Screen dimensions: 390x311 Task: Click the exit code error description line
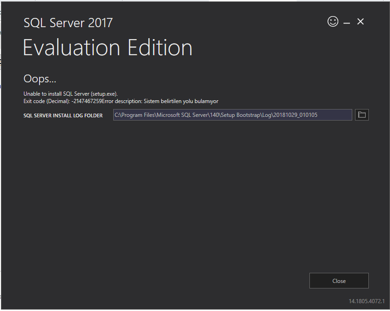point(121,101)
